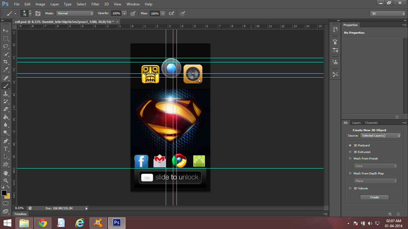Switch to the Channels tab
Screen dimensions: 408x229
click(x=371, y=123)
